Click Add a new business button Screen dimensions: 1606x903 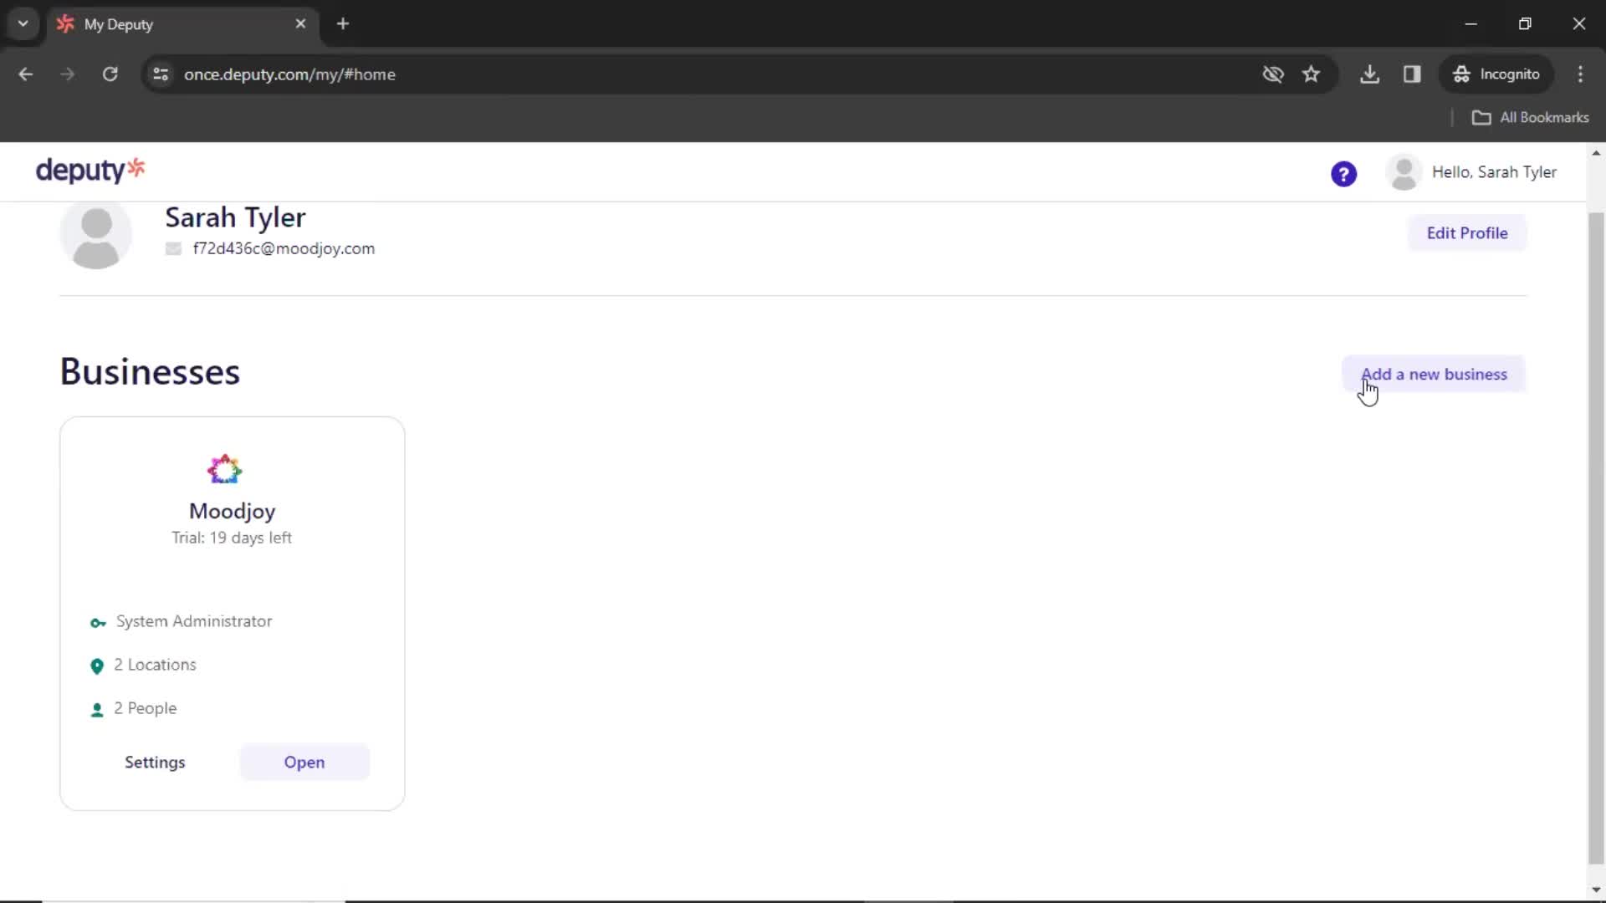point(1434,374)
